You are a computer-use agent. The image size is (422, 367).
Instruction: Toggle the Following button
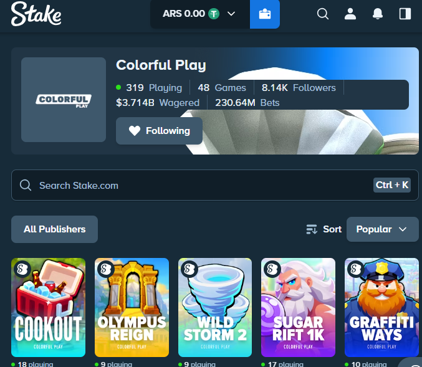159,131
